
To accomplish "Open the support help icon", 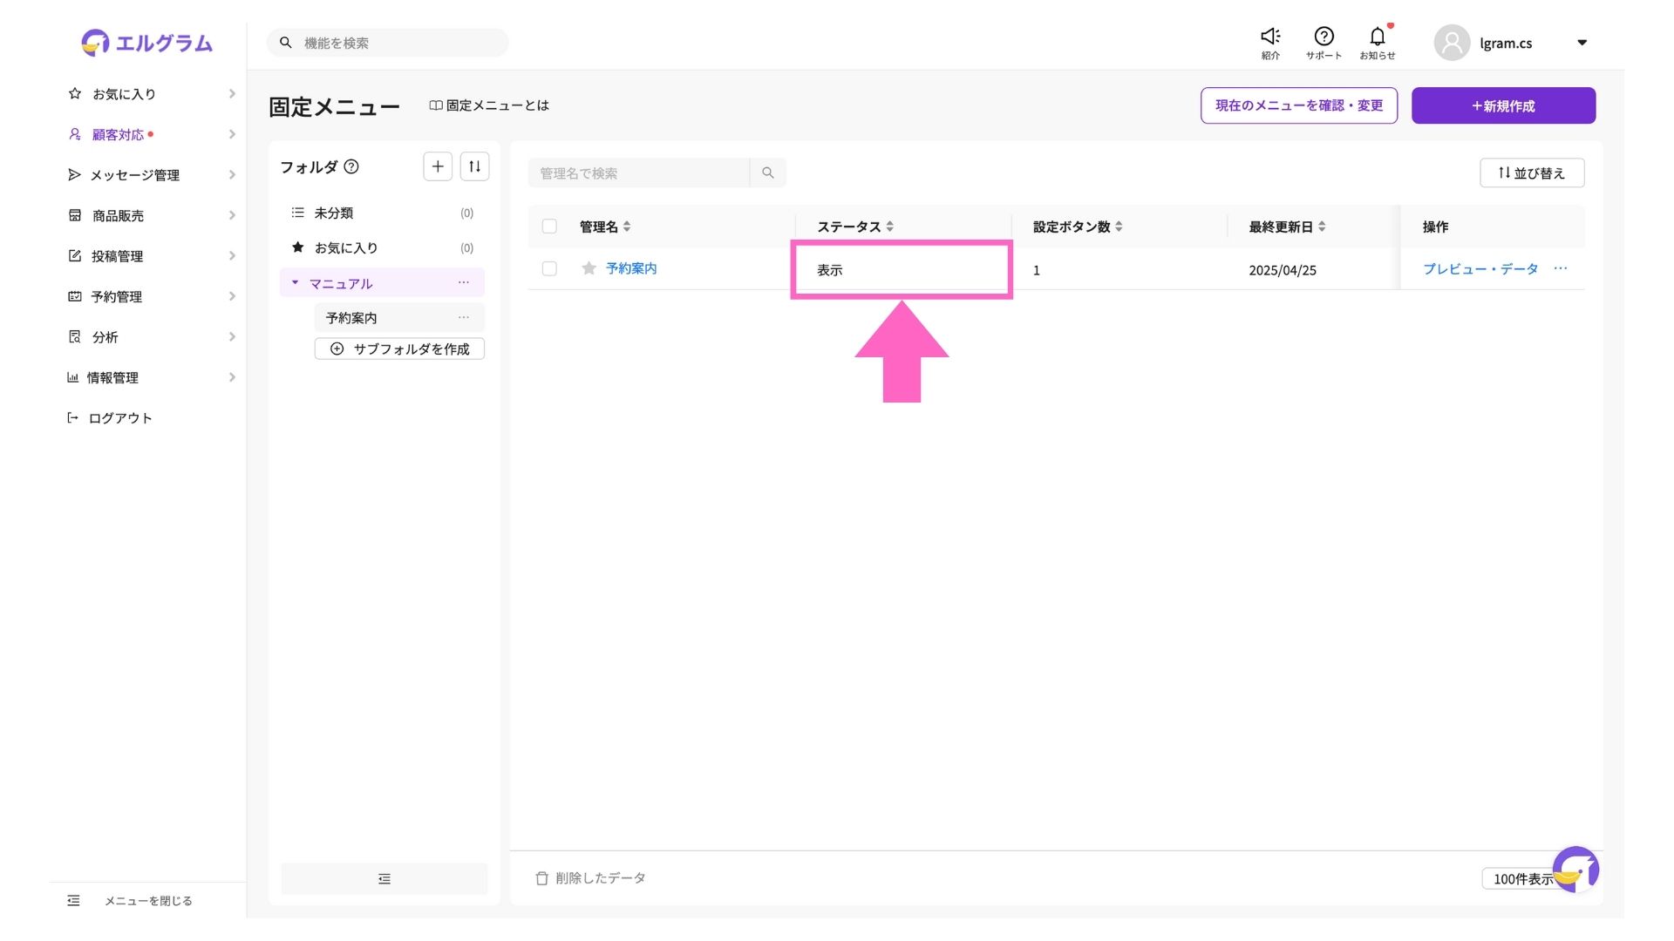I will click(1324, 37).
